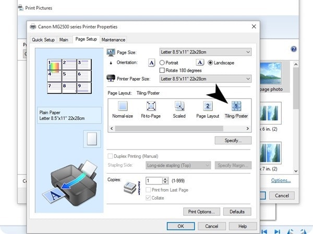Toggle Print from Last Page checkbox
The image size is (313, 234).
pyautogui.click(x=148, y=190)
